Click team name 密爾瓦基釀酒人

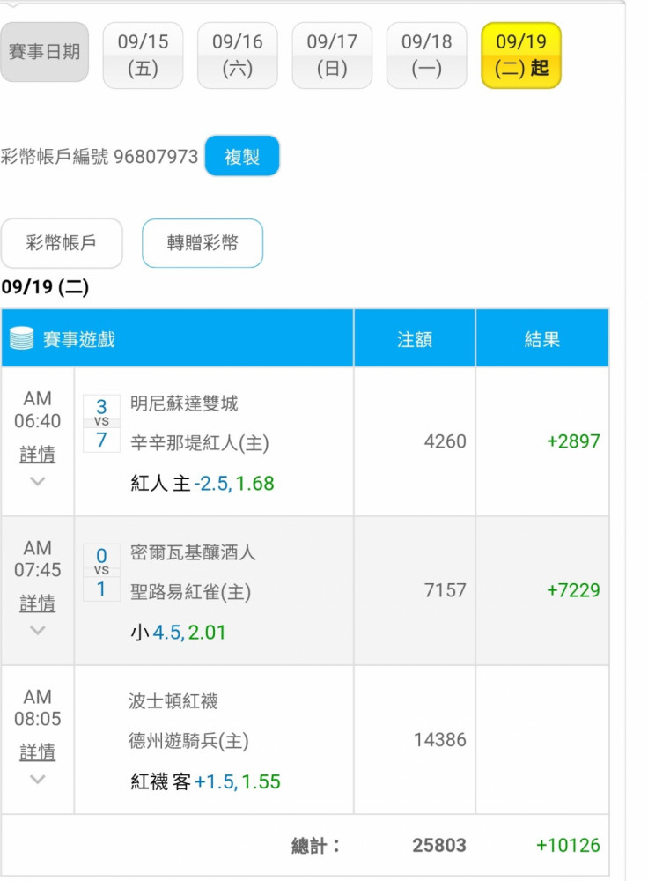tap(193, 552)
